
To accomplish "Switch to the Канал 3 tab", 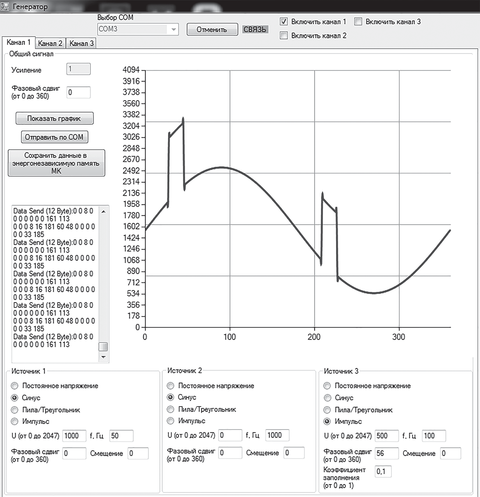I will (81, 44).
